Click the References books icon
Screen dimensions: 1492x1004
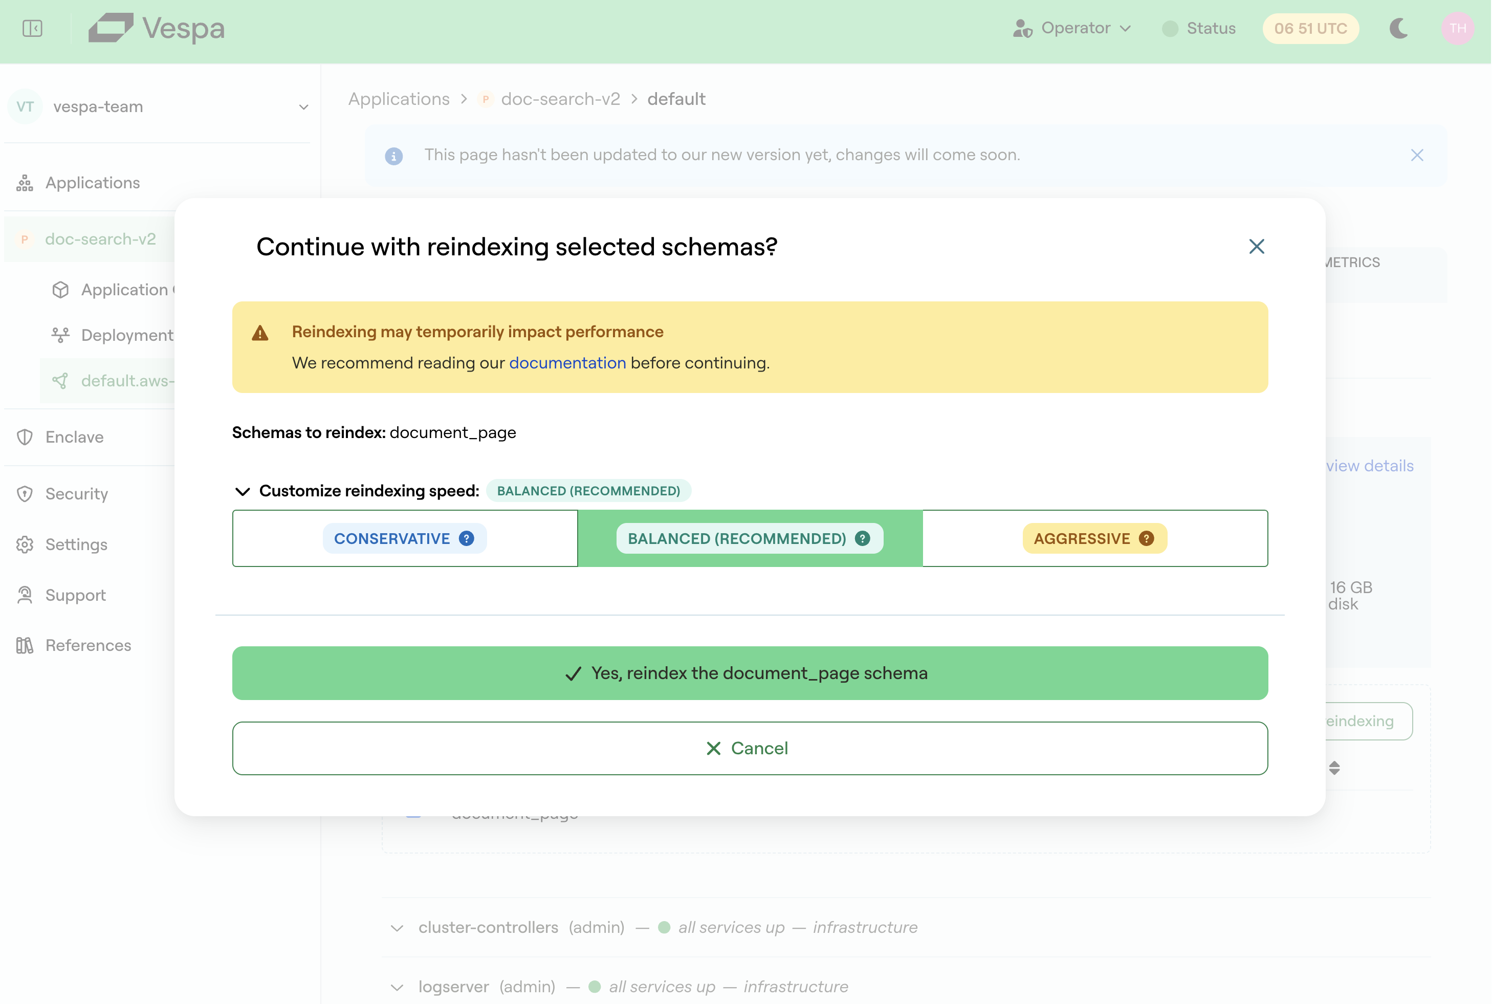click(25, 645)
